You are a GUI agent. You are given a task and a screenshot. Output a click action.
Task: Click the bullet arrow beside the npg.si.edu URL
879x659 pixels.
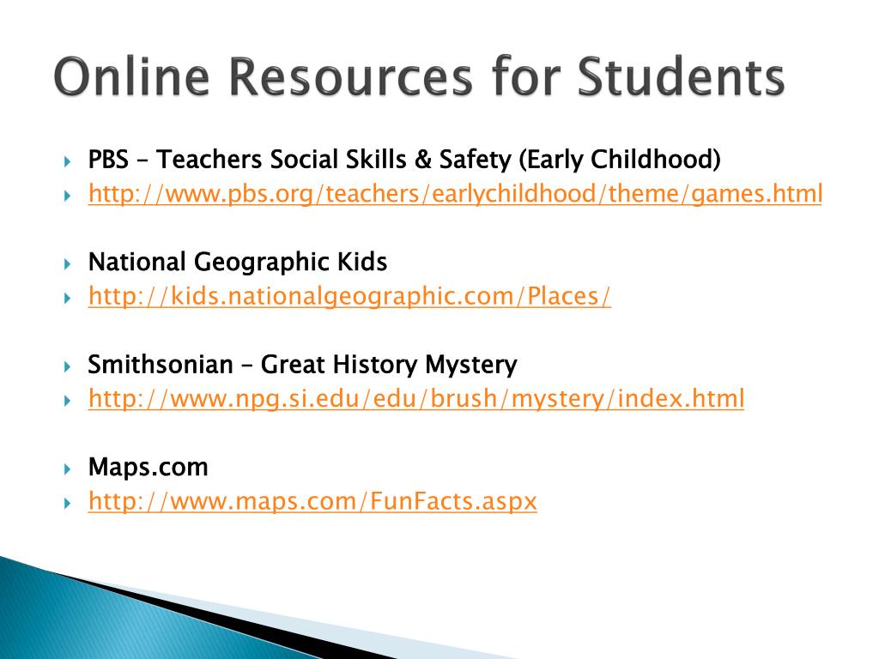click(x=67, y=401)
